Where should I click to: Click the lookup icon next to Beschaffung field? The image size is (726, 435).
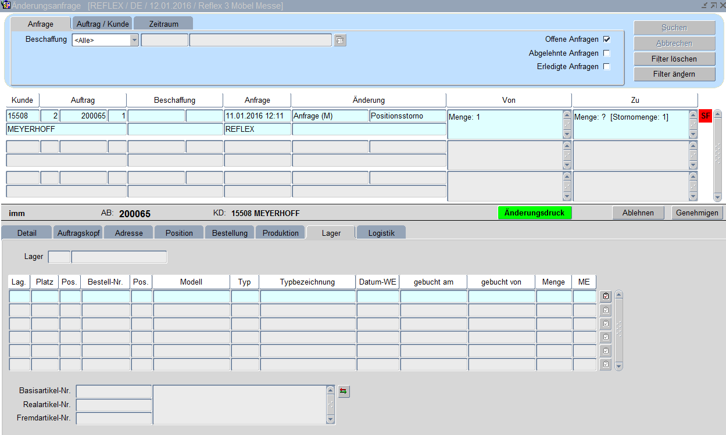[340, 40]
